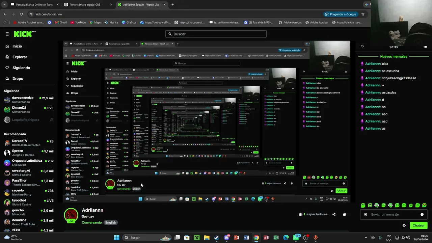Click the shield badge icon in chat input
The width and height of the screenshot is (432, 243).
pyautogui.click(x=366, y=214)
